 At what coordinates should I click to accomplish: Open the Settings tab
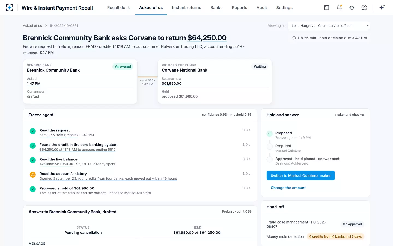(x=284, y=8)
